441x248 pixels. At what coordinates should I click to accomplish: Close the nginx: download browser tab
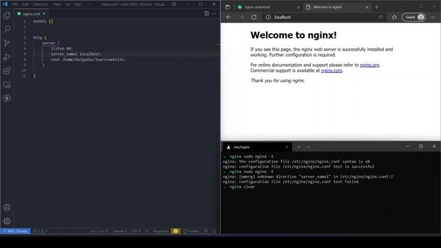[298, 8]
